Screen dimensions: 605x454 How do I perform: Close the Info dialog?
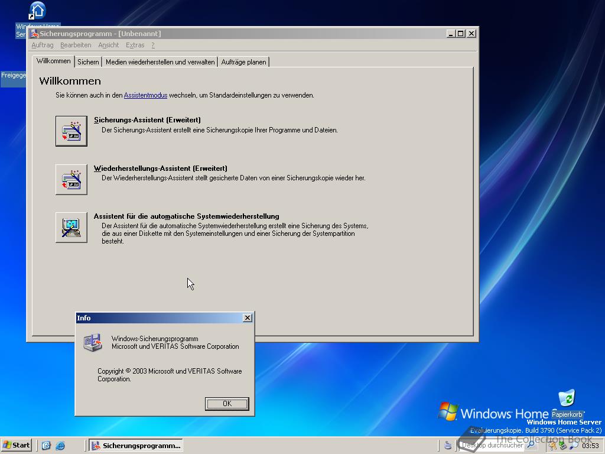click(248, 317)
